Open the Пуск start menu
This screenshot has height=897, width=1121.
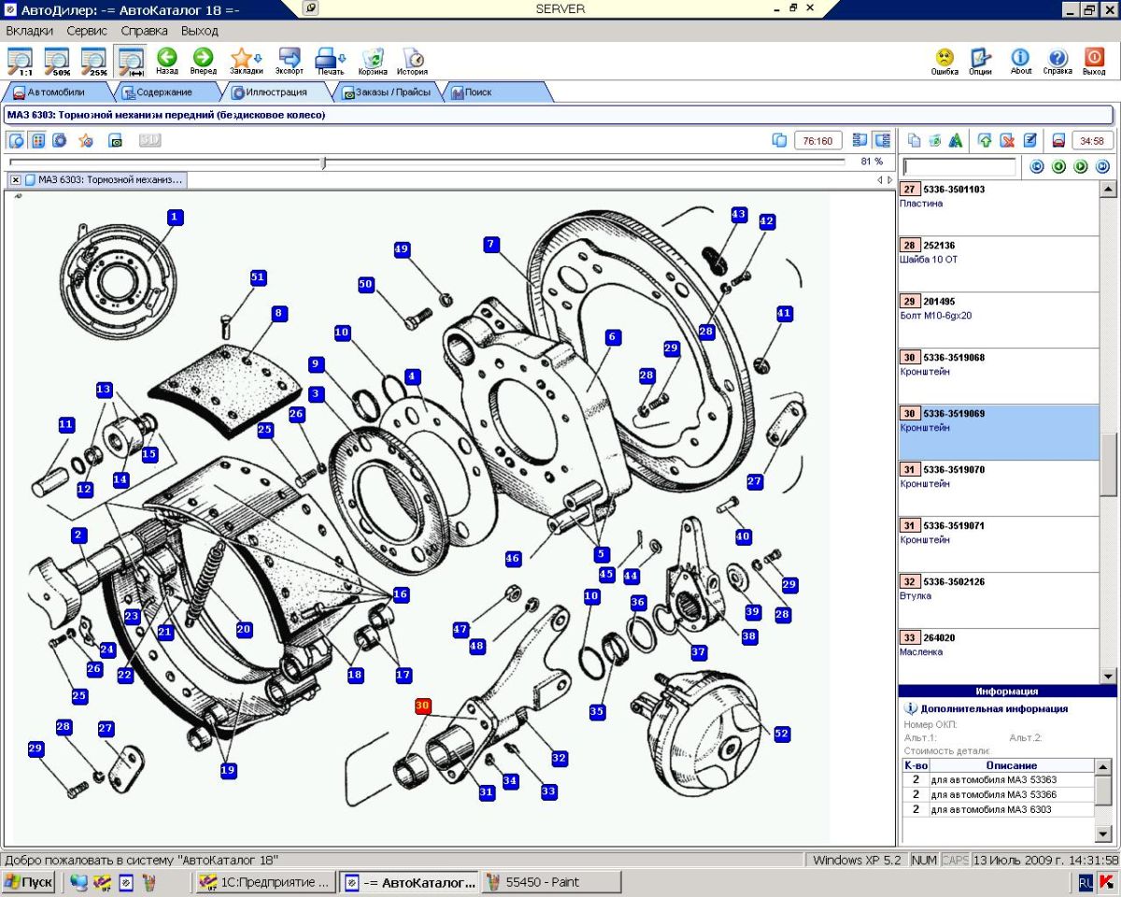coord(29,881)
